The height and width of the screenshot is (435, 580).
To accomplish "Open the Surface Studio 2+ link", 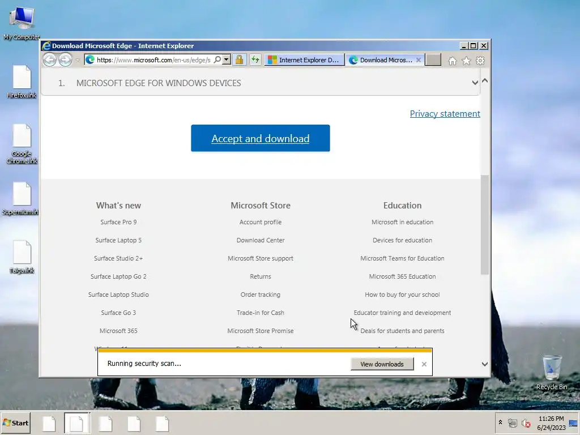I will [118, 258].
